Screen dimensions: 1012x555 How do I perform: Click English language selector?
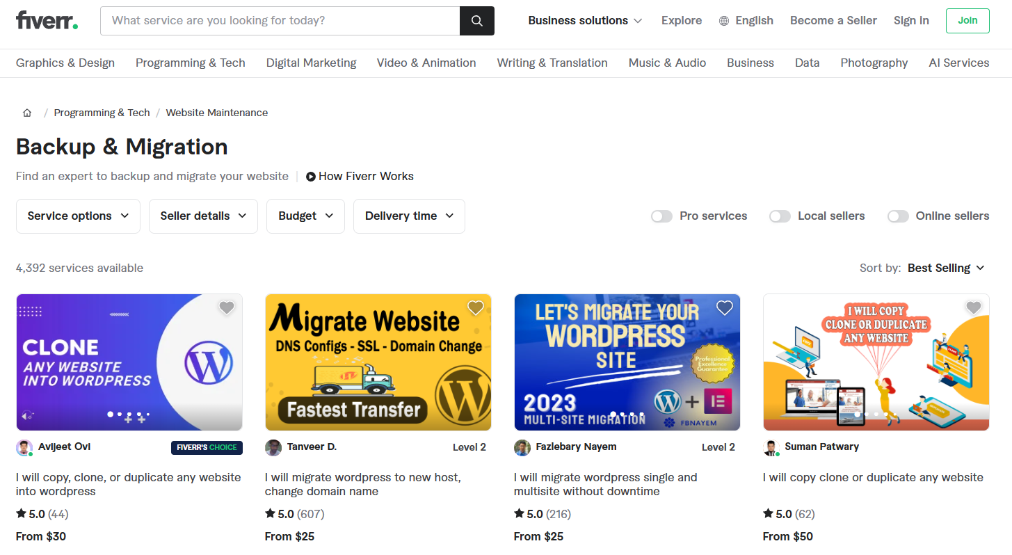tap(755, 21)
